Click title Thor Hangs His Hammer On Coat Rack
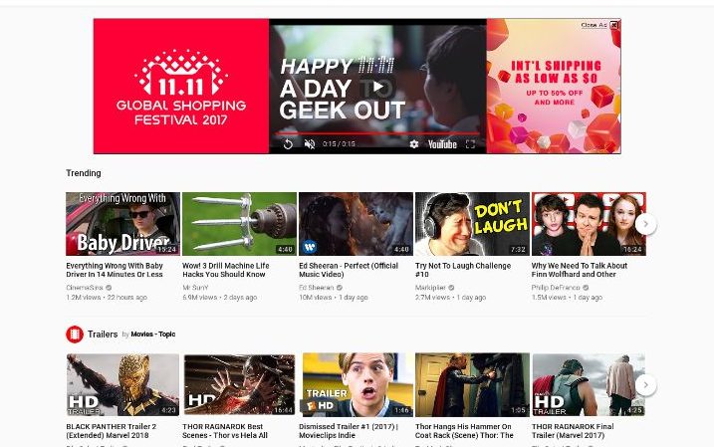This screenshot has height=447, width=714. (x=464, y=431)
